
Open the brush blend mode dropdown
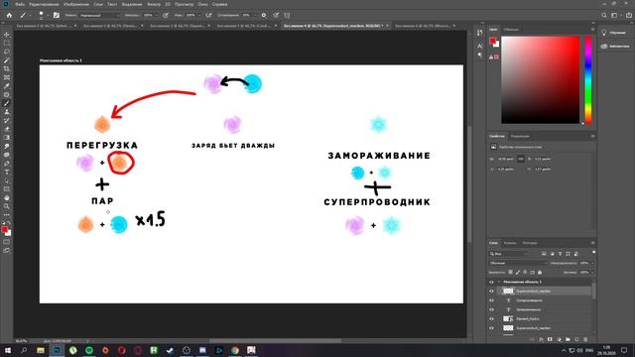click(x=99, y=16)
